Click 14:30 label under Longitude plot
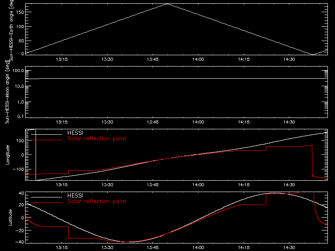 [x=289, y=185]
